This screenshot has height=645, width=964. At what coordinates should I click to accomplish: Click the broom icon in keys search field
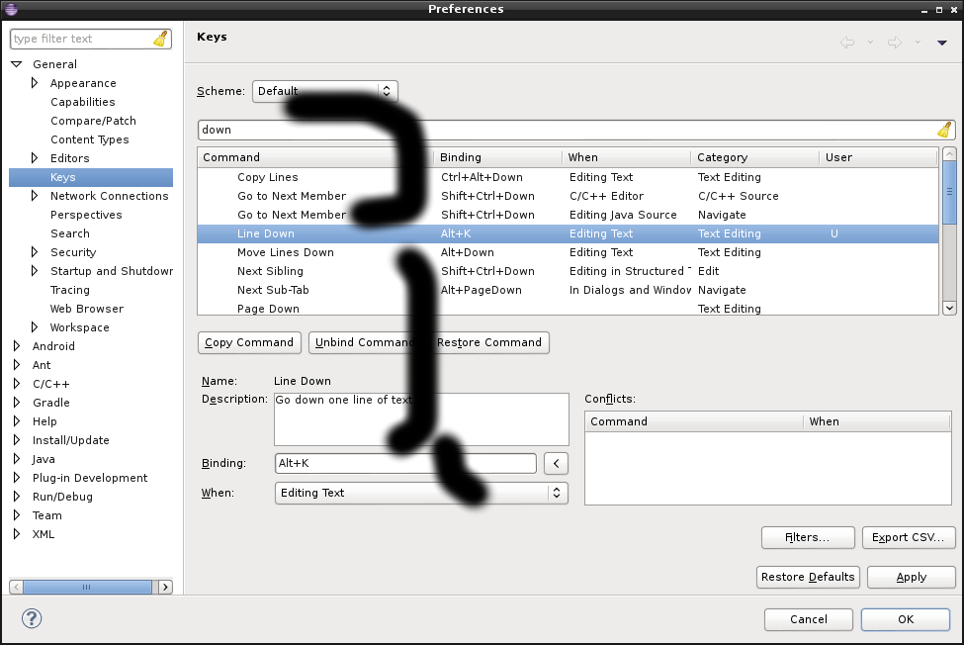(944, 130)
